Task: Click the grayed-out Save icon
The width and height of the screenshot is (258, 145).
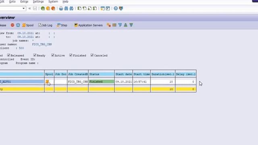Action: pyautogui.click(x=35, y=8)
